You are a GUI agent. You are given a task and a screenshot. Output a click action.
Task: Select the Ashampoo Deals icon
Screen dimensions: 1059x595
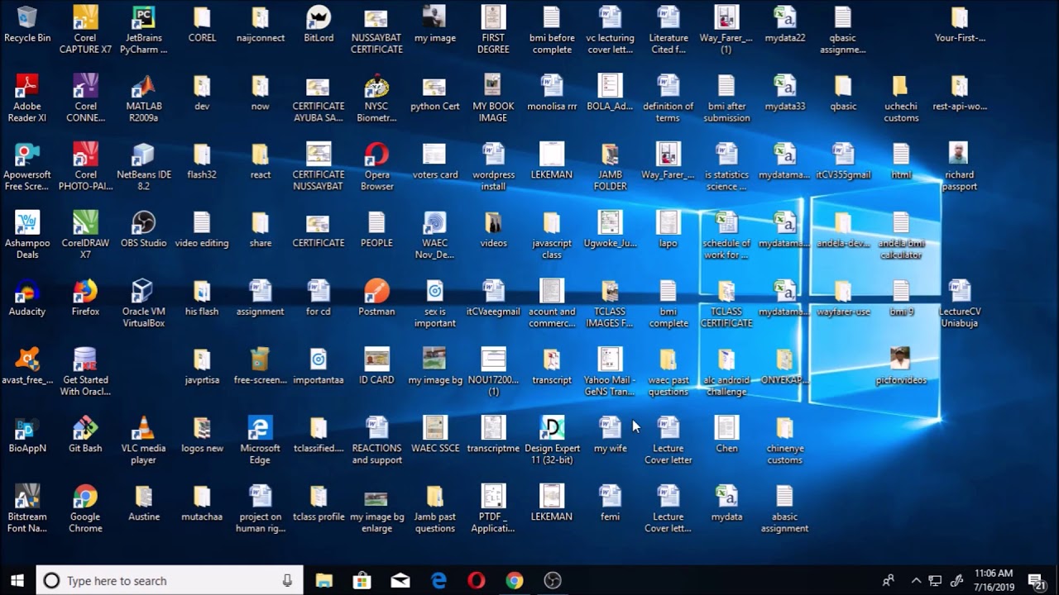[x=27, y=236]
